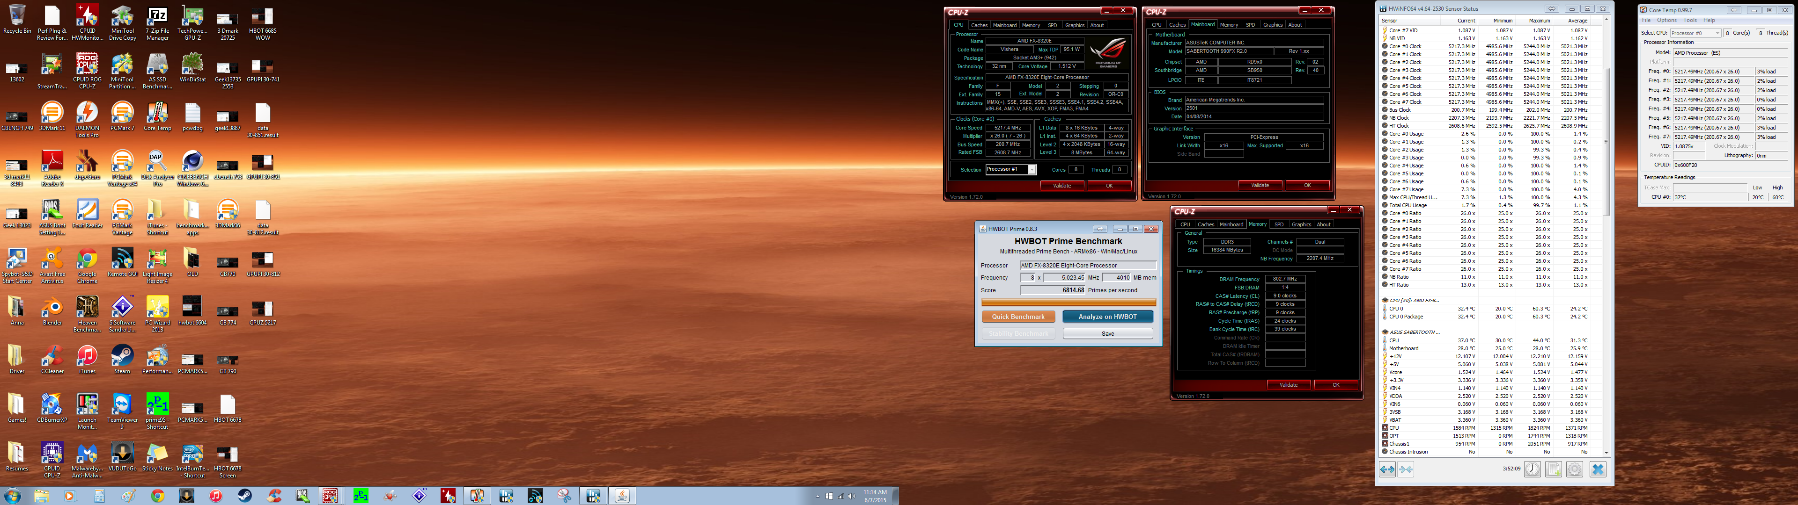Open HWiNFO sensor settings gear icon
This screenshot has height=505, width=1798.
[1575, 469]
